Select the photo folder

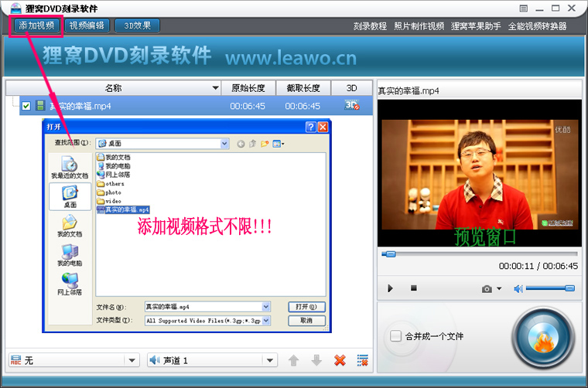109,192
